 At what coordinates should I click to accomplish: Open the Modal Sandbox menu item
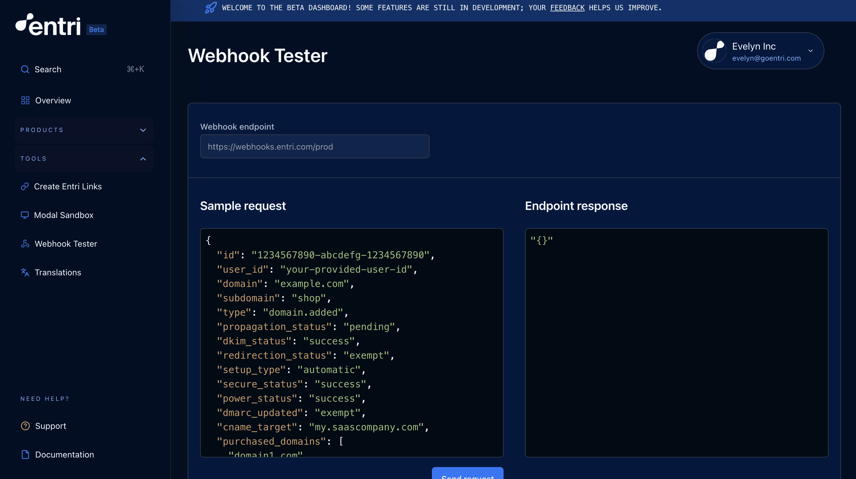tap(64, 215)
